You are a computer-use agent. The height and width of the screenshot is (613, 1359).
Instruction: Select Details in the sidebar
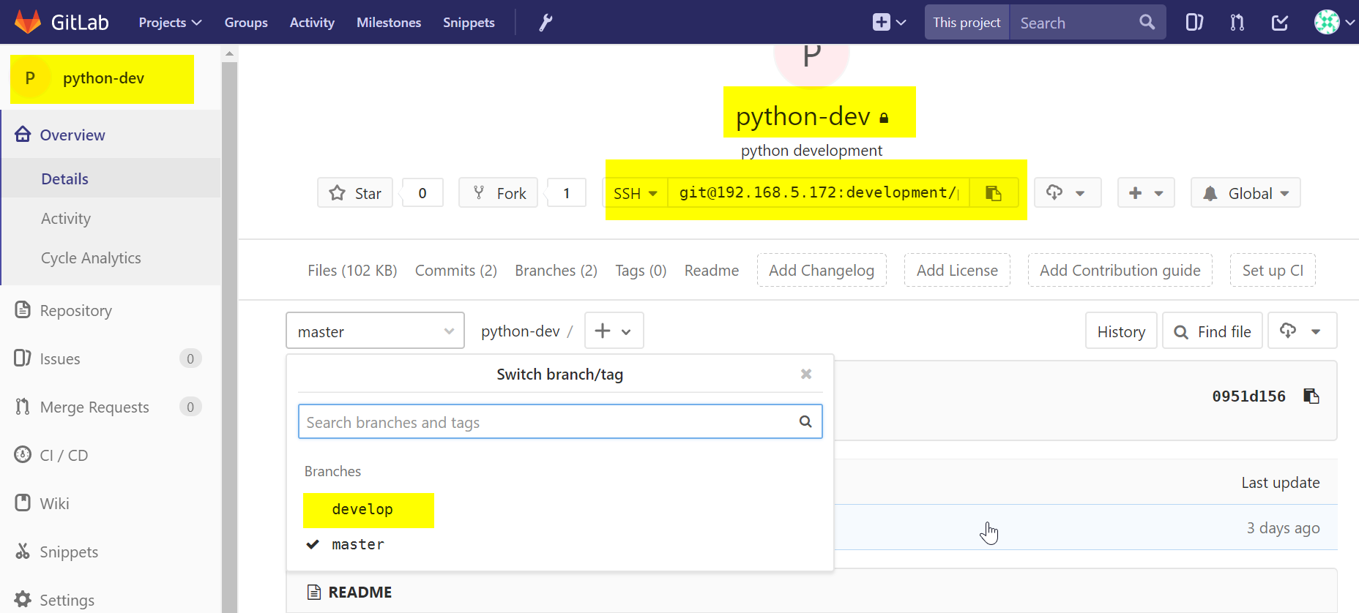click(x=65, y=178)
